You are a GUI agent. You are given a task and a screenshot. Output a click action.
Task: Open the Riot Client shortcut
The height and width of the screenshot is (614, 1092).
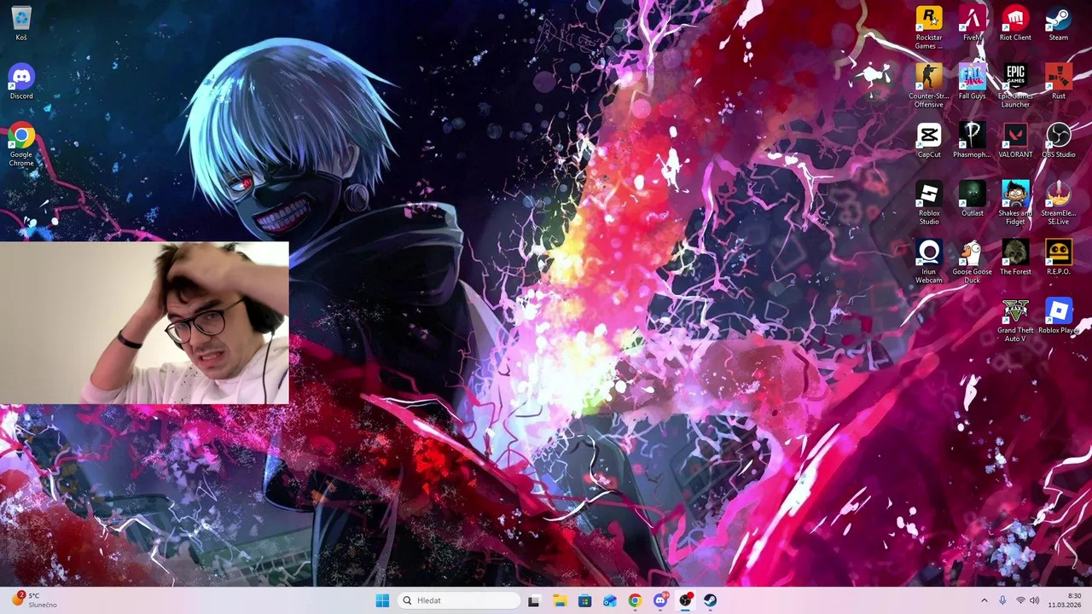[x=1015, y=23]
